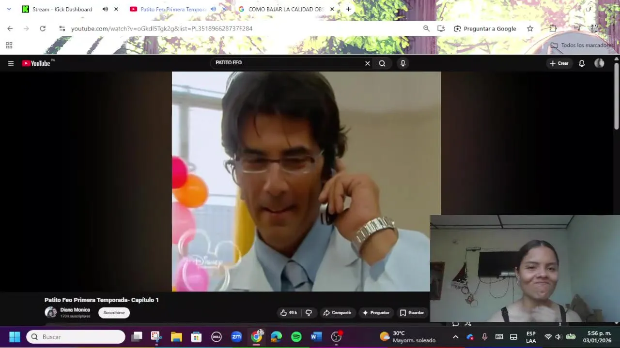The image size is (620, 348).
Task: Open Microsoft Edge from taskbar
Action: 276,337
